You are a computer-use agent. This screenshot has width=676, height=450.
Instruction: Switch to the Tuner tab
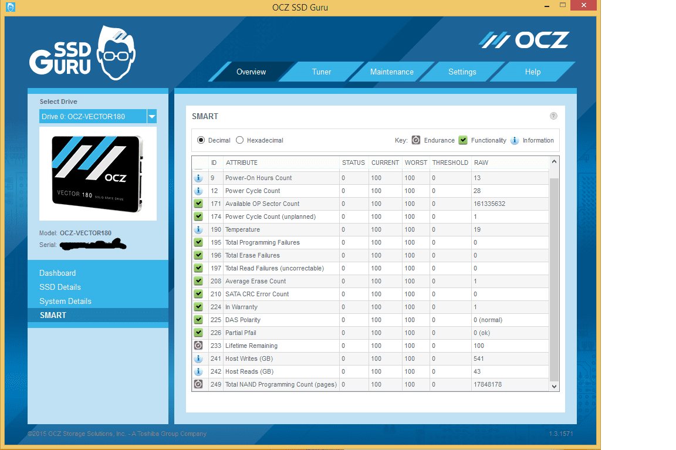coord(322,72)
